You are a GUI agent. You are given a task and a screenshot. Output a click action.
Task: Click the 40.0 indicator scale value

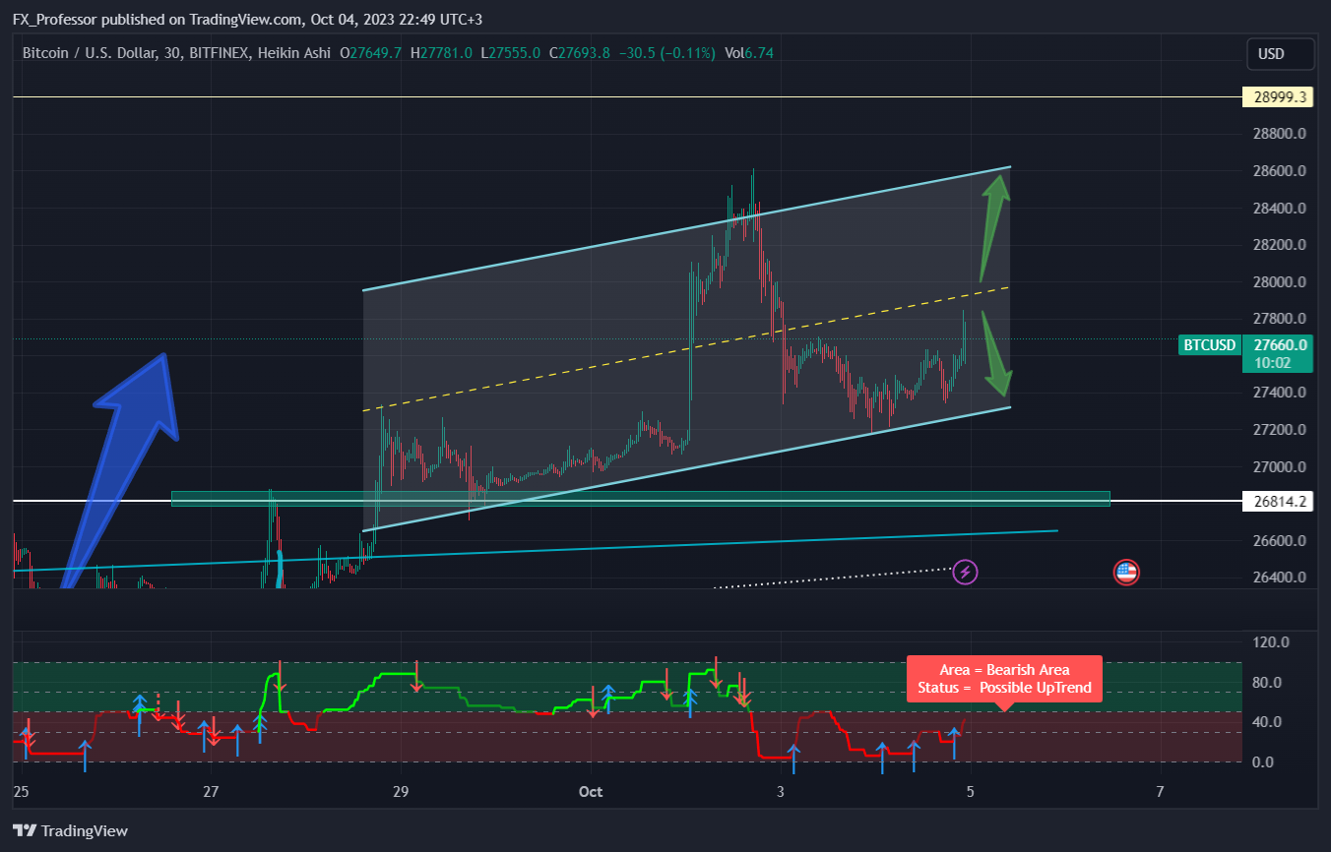pyautogui.click(x=1269, y=721)
